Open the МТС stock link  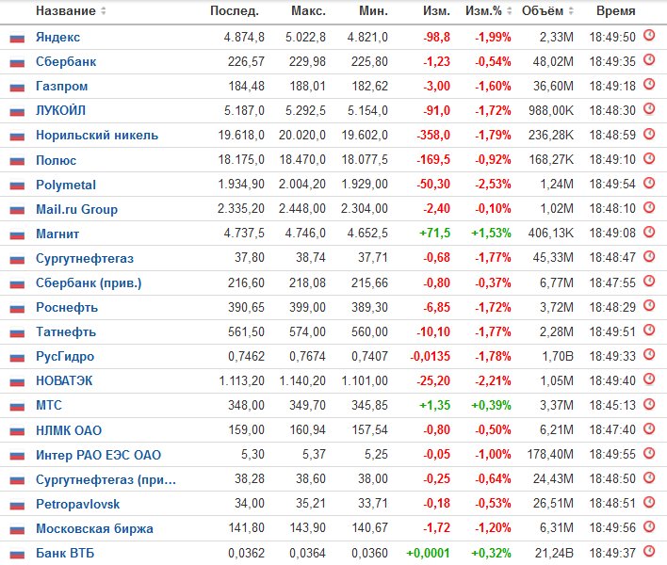(x=49, y=405)
